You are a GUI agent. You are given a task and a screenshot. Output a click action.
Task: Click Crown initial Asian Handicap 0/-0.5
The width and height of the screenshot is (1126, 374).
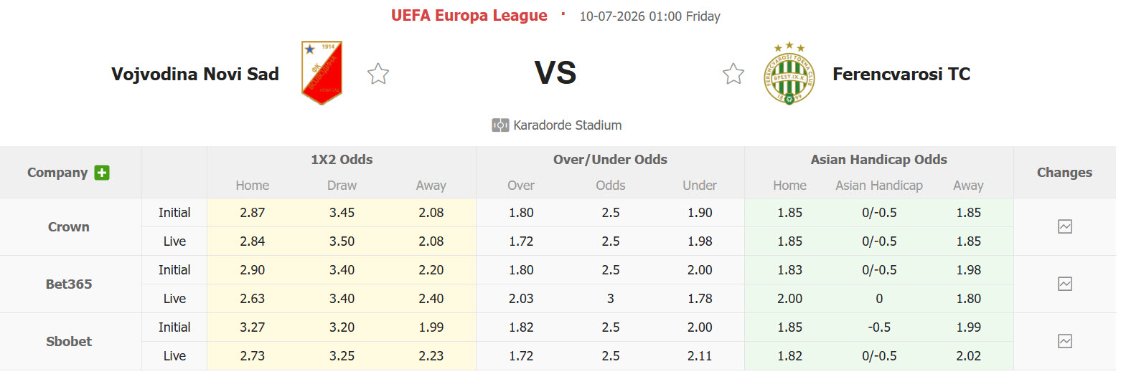click(x=879, y=213)
